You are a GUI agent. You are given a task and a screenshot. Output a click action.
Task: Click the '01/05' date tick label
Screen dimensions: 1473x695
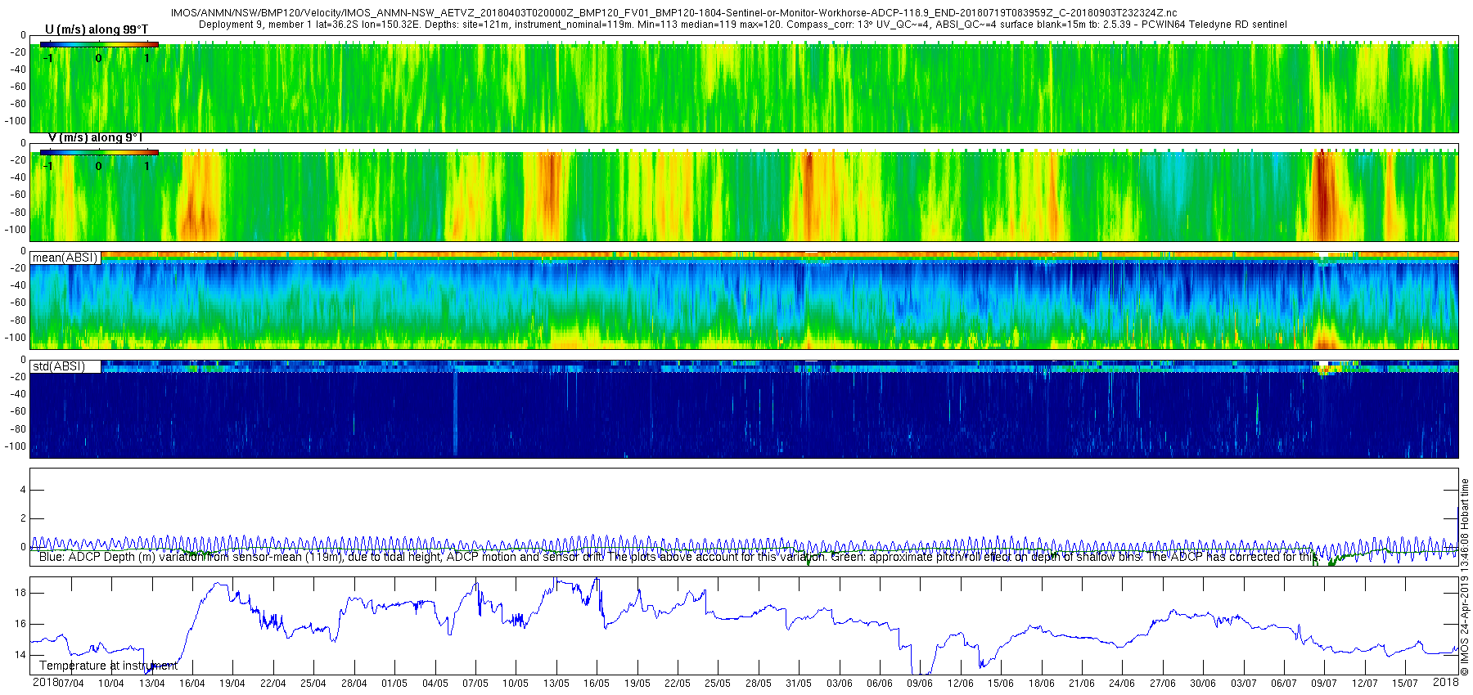394,684
